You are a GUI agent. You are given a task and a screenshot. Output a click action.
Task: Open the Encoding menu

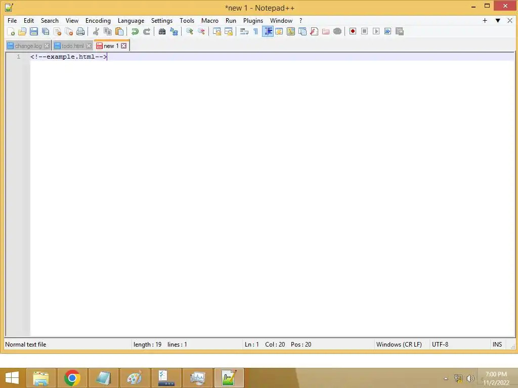point(98,20)
